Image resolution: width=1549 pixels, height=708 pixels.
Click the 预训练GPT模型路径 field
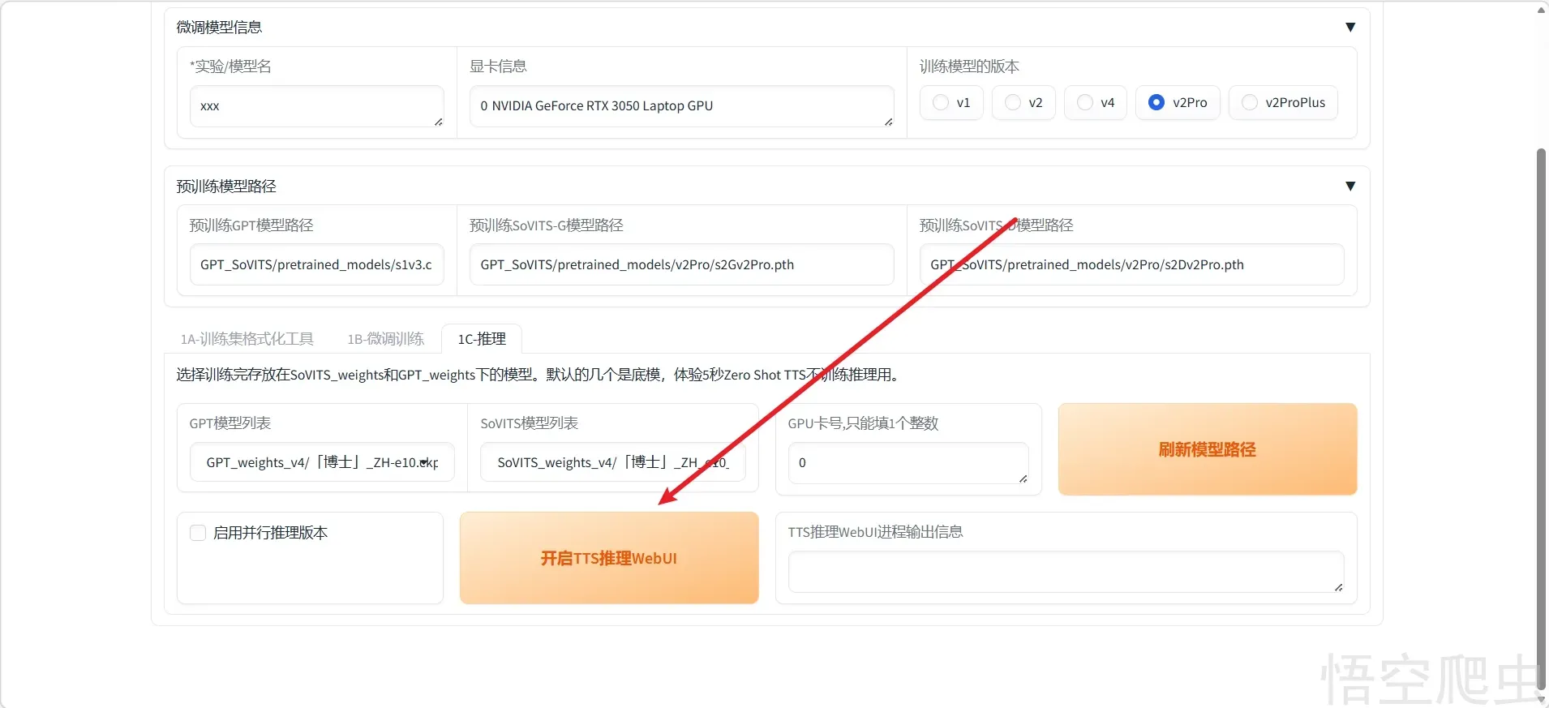point(316,265)
